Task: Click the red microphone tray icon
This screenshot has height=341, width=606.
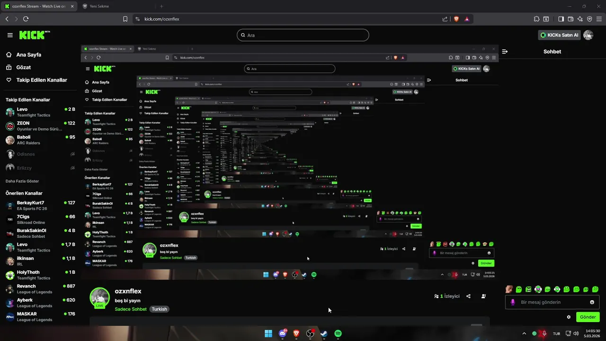Action: tap(544, 333)
